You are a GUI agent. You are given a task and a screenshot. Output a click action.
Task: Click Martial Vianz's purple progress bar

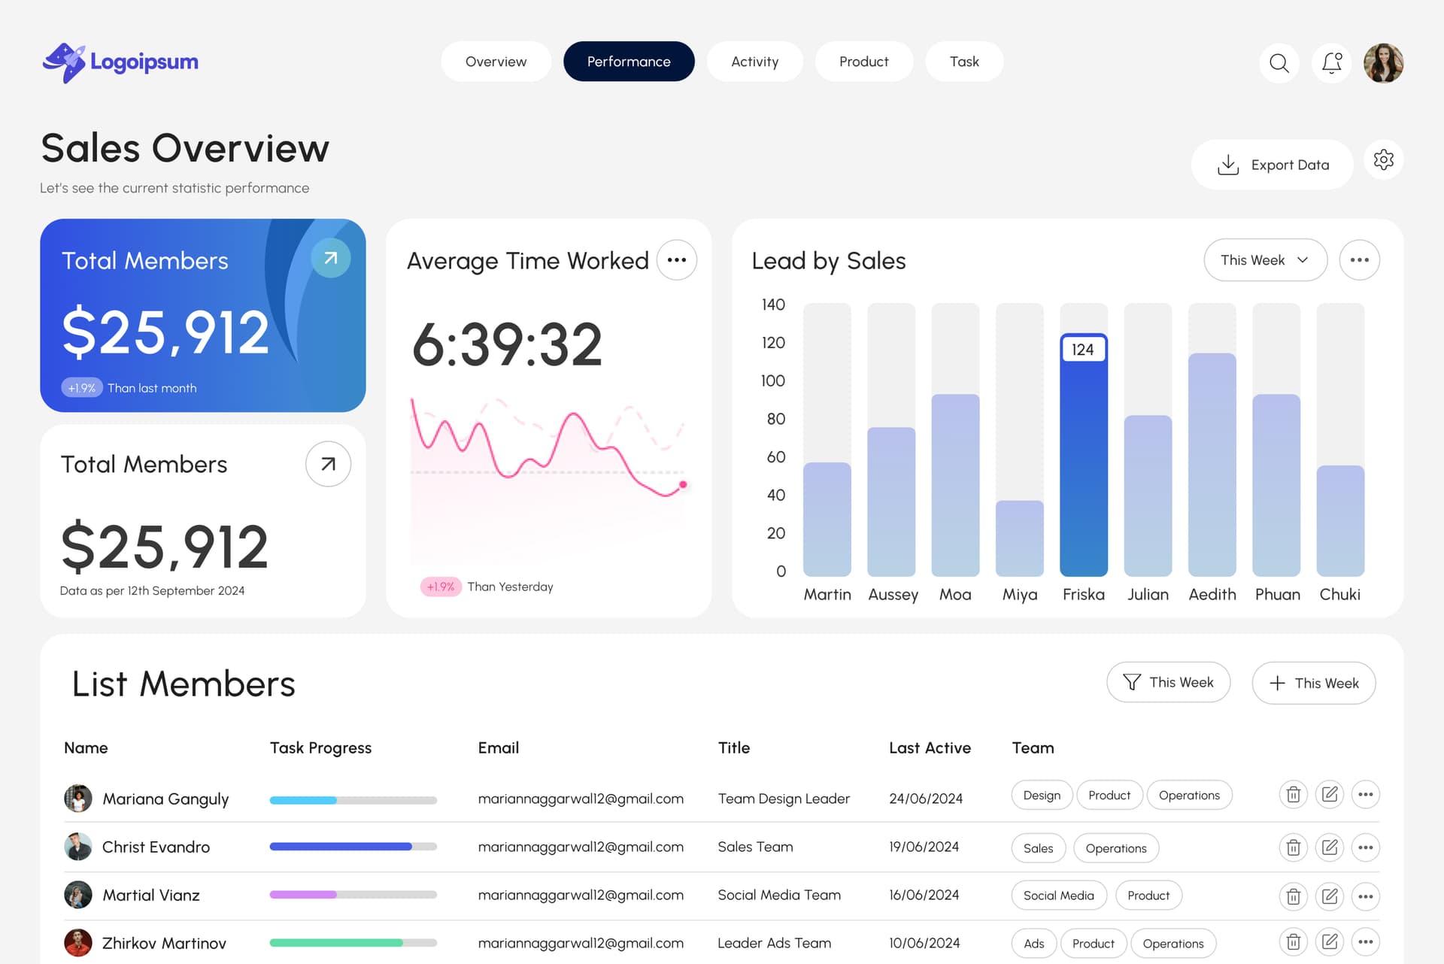pyautogui.click(x=353, y=895)
